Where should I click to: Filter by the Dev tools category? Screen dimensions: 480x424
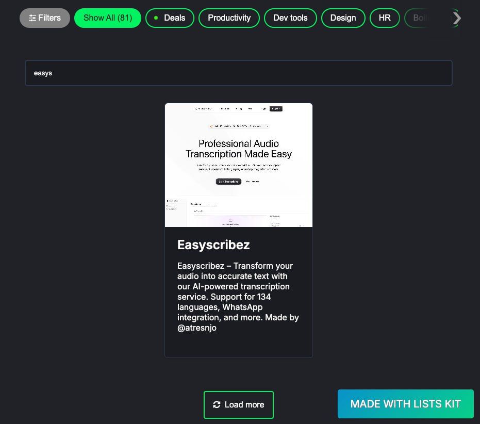[x=290, y=18]
